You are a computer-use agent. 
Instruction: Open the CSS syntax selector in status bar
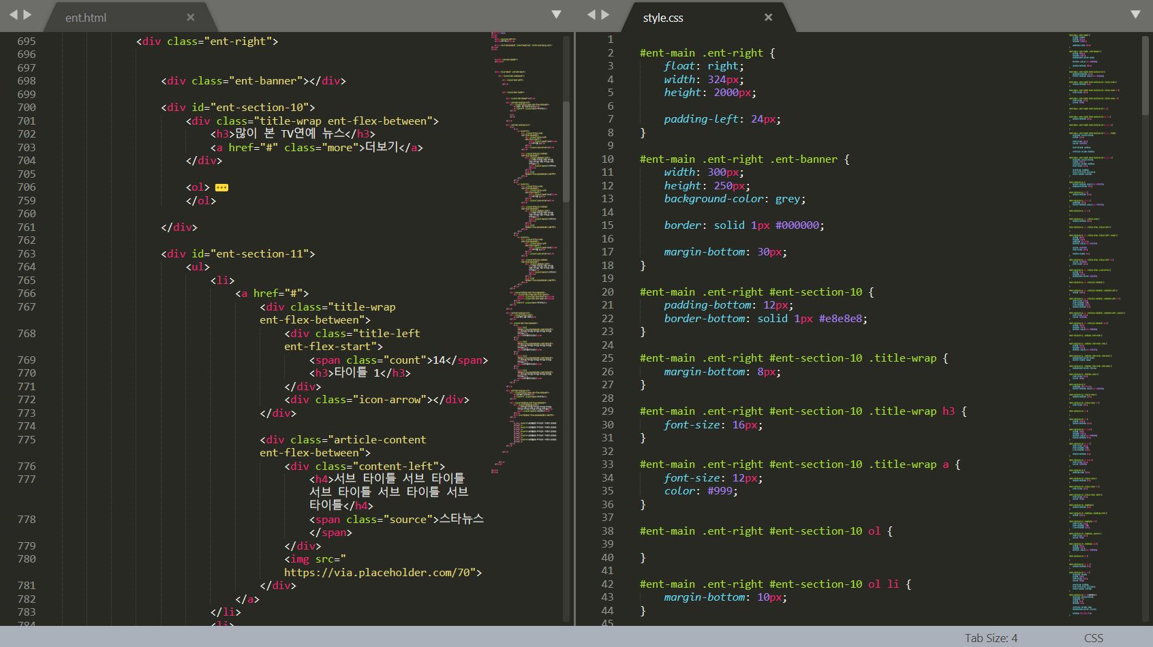click(x=1093, y=638)
